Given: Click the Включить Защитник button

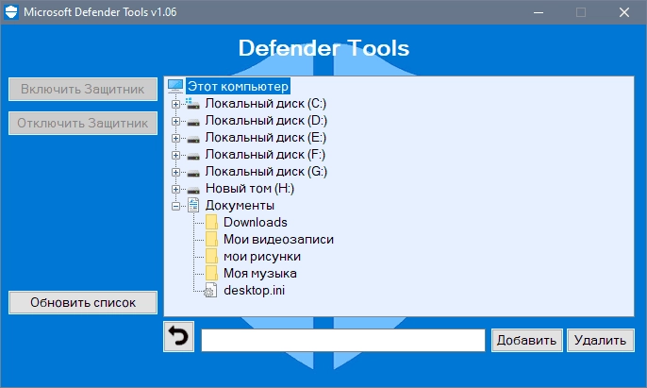Looking at the screenshot, I should click(83, 89).
